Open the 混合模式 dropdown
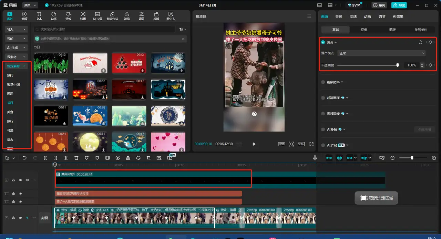The image size is (441, 239). [381, 53]
